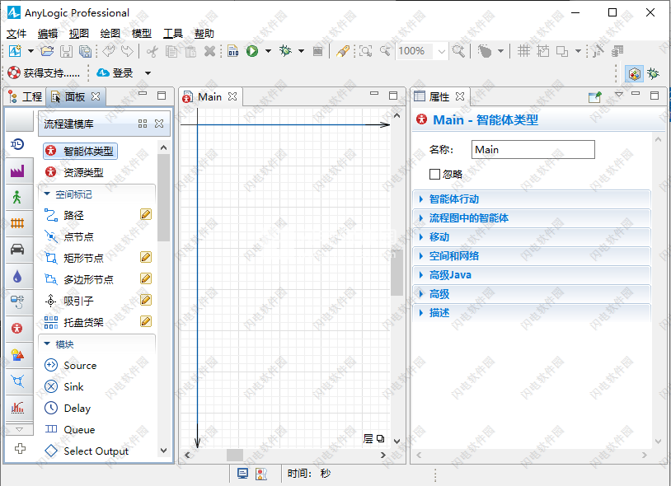Switch to the debug perspective bug button
Screen dimensions: 671x486
point(653,73)
